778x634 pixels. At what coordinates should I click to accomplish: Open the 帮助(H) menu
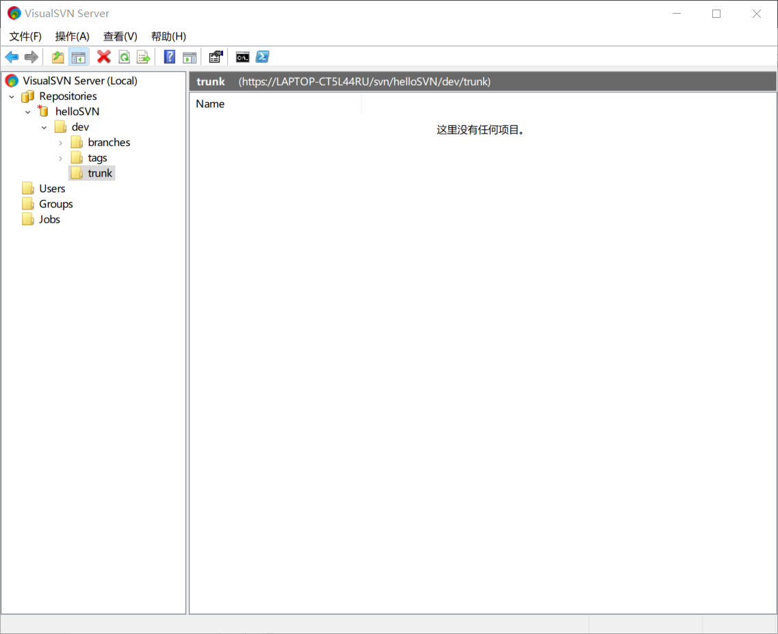click(x=169, y=36)
